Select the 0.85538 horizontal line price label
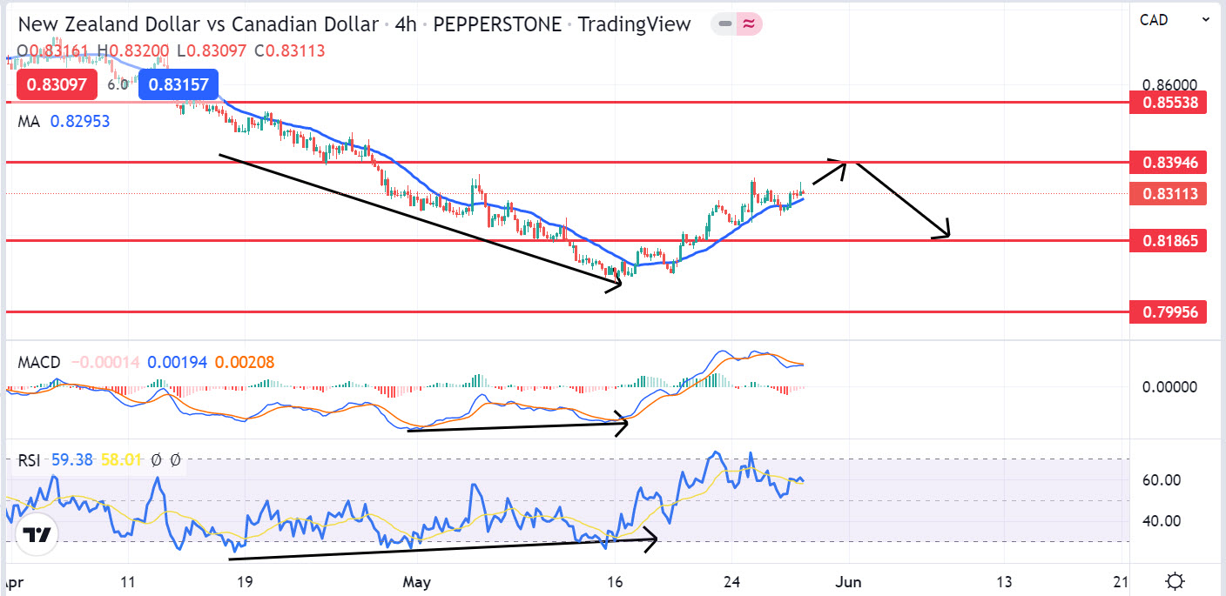Viewport: 1226px width, 596px height. pos(1169,103)
